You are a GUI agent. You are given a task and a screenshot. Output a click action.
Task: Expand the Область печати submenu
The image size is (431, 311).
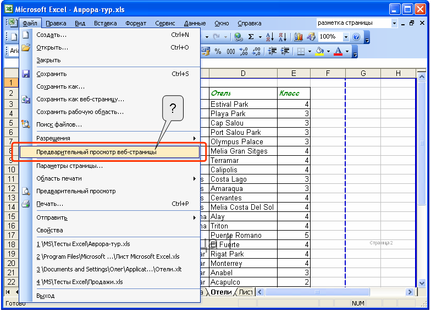[109, 178]
